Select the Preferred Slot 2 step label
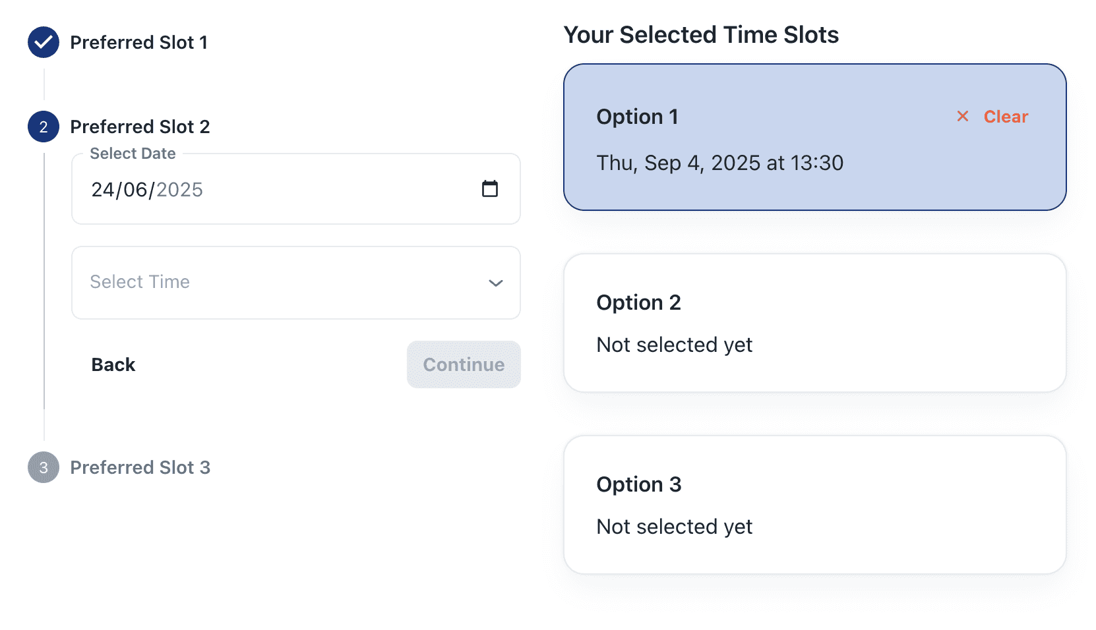This screenshot has height=630, width=1096. 140,127
